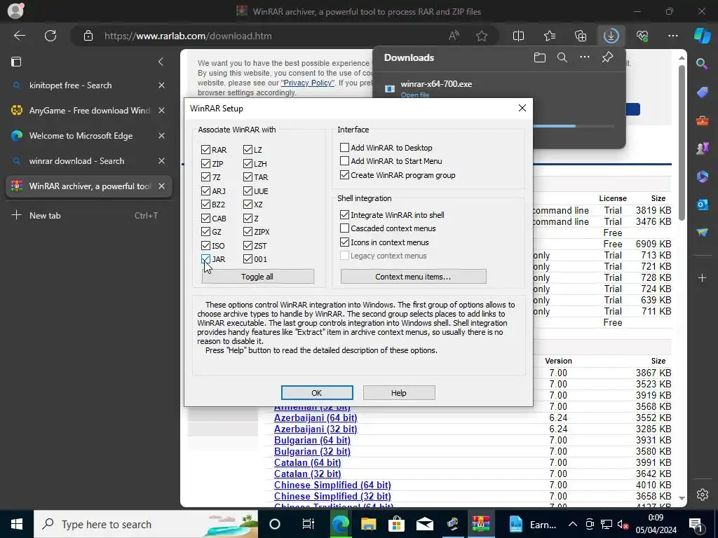Enable Cascaded context menus
This screenshot has height=538, width=718.
click(x=344, y=228)
